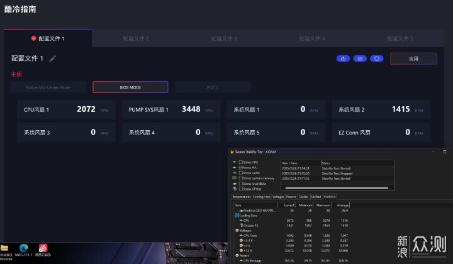453x264 pixels.
Task: Enable Stress GPU(s) checkbox
Action: (x=240, y=189)
